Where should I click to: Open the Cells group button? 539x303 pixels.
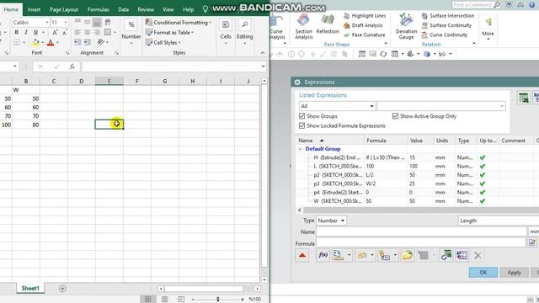click(226, 34)
